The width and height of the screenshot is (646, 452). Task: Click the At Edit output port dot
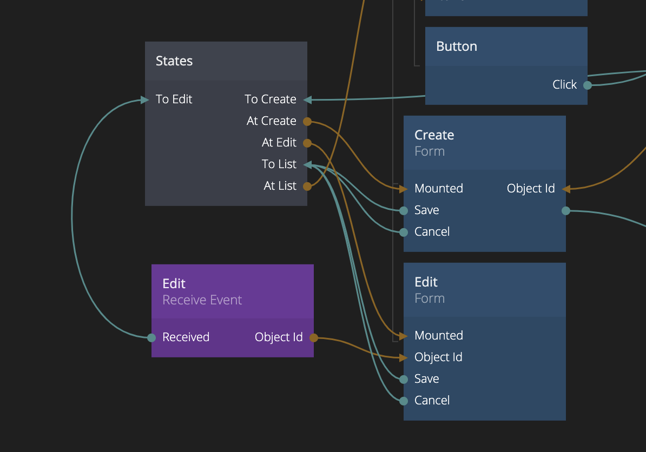coord(307,143)
